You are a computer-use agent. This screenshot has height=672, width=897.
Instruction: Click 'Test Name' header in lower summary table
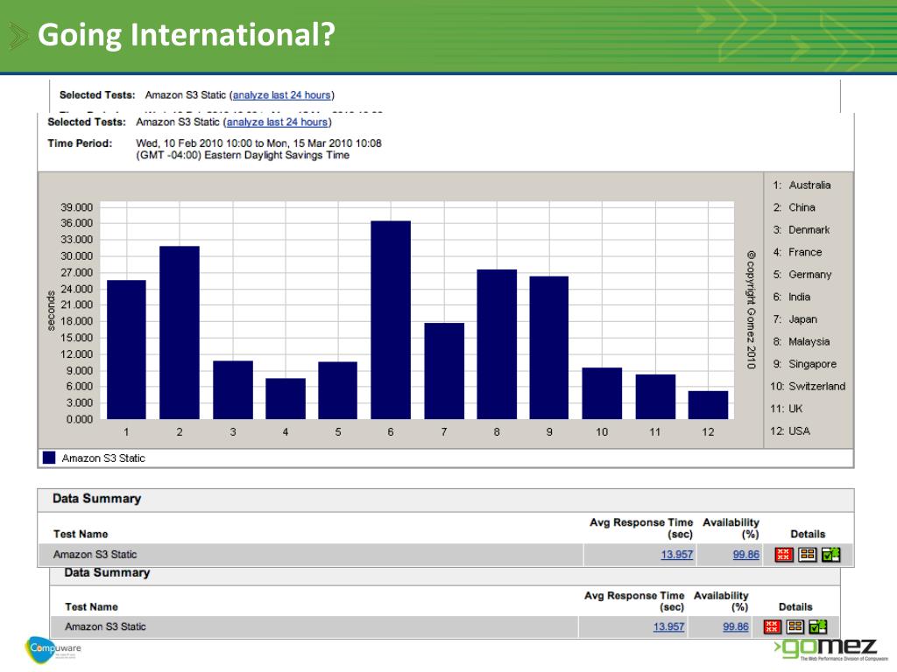pos(91,607)
